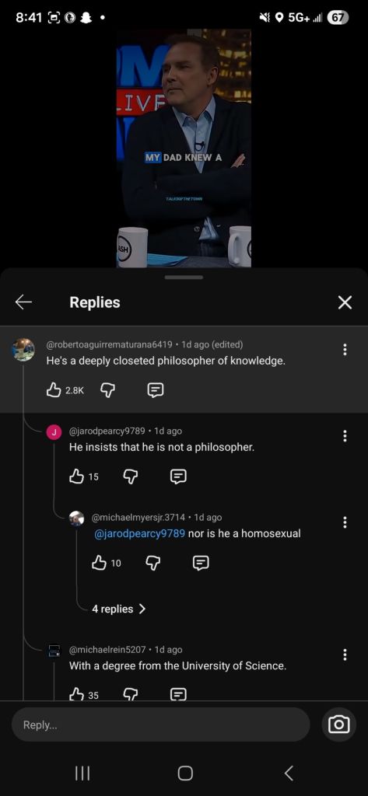Open camera icon beside reply field

click(339, 724)
